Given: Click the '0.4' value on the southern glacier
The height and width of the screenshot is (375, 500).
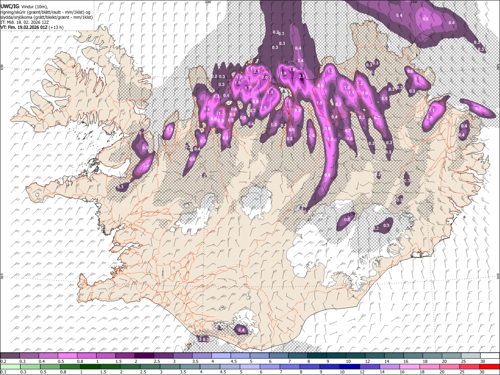Looking at the screenshot, I should point(241,330).
